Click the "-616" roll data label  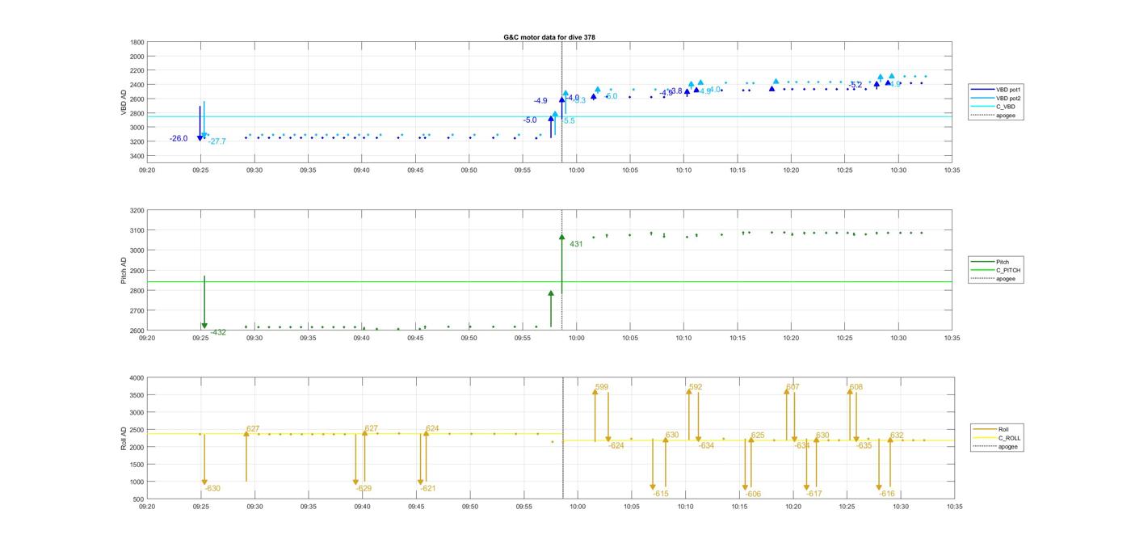pos(887,494)
